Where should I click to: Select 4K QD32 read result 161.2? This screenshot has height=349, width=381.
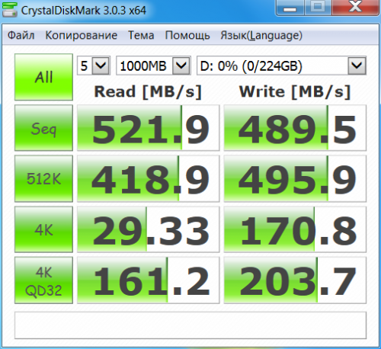point(148,280)
